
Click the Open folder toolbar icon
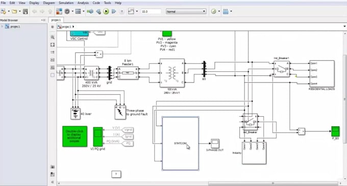(14, 12)
